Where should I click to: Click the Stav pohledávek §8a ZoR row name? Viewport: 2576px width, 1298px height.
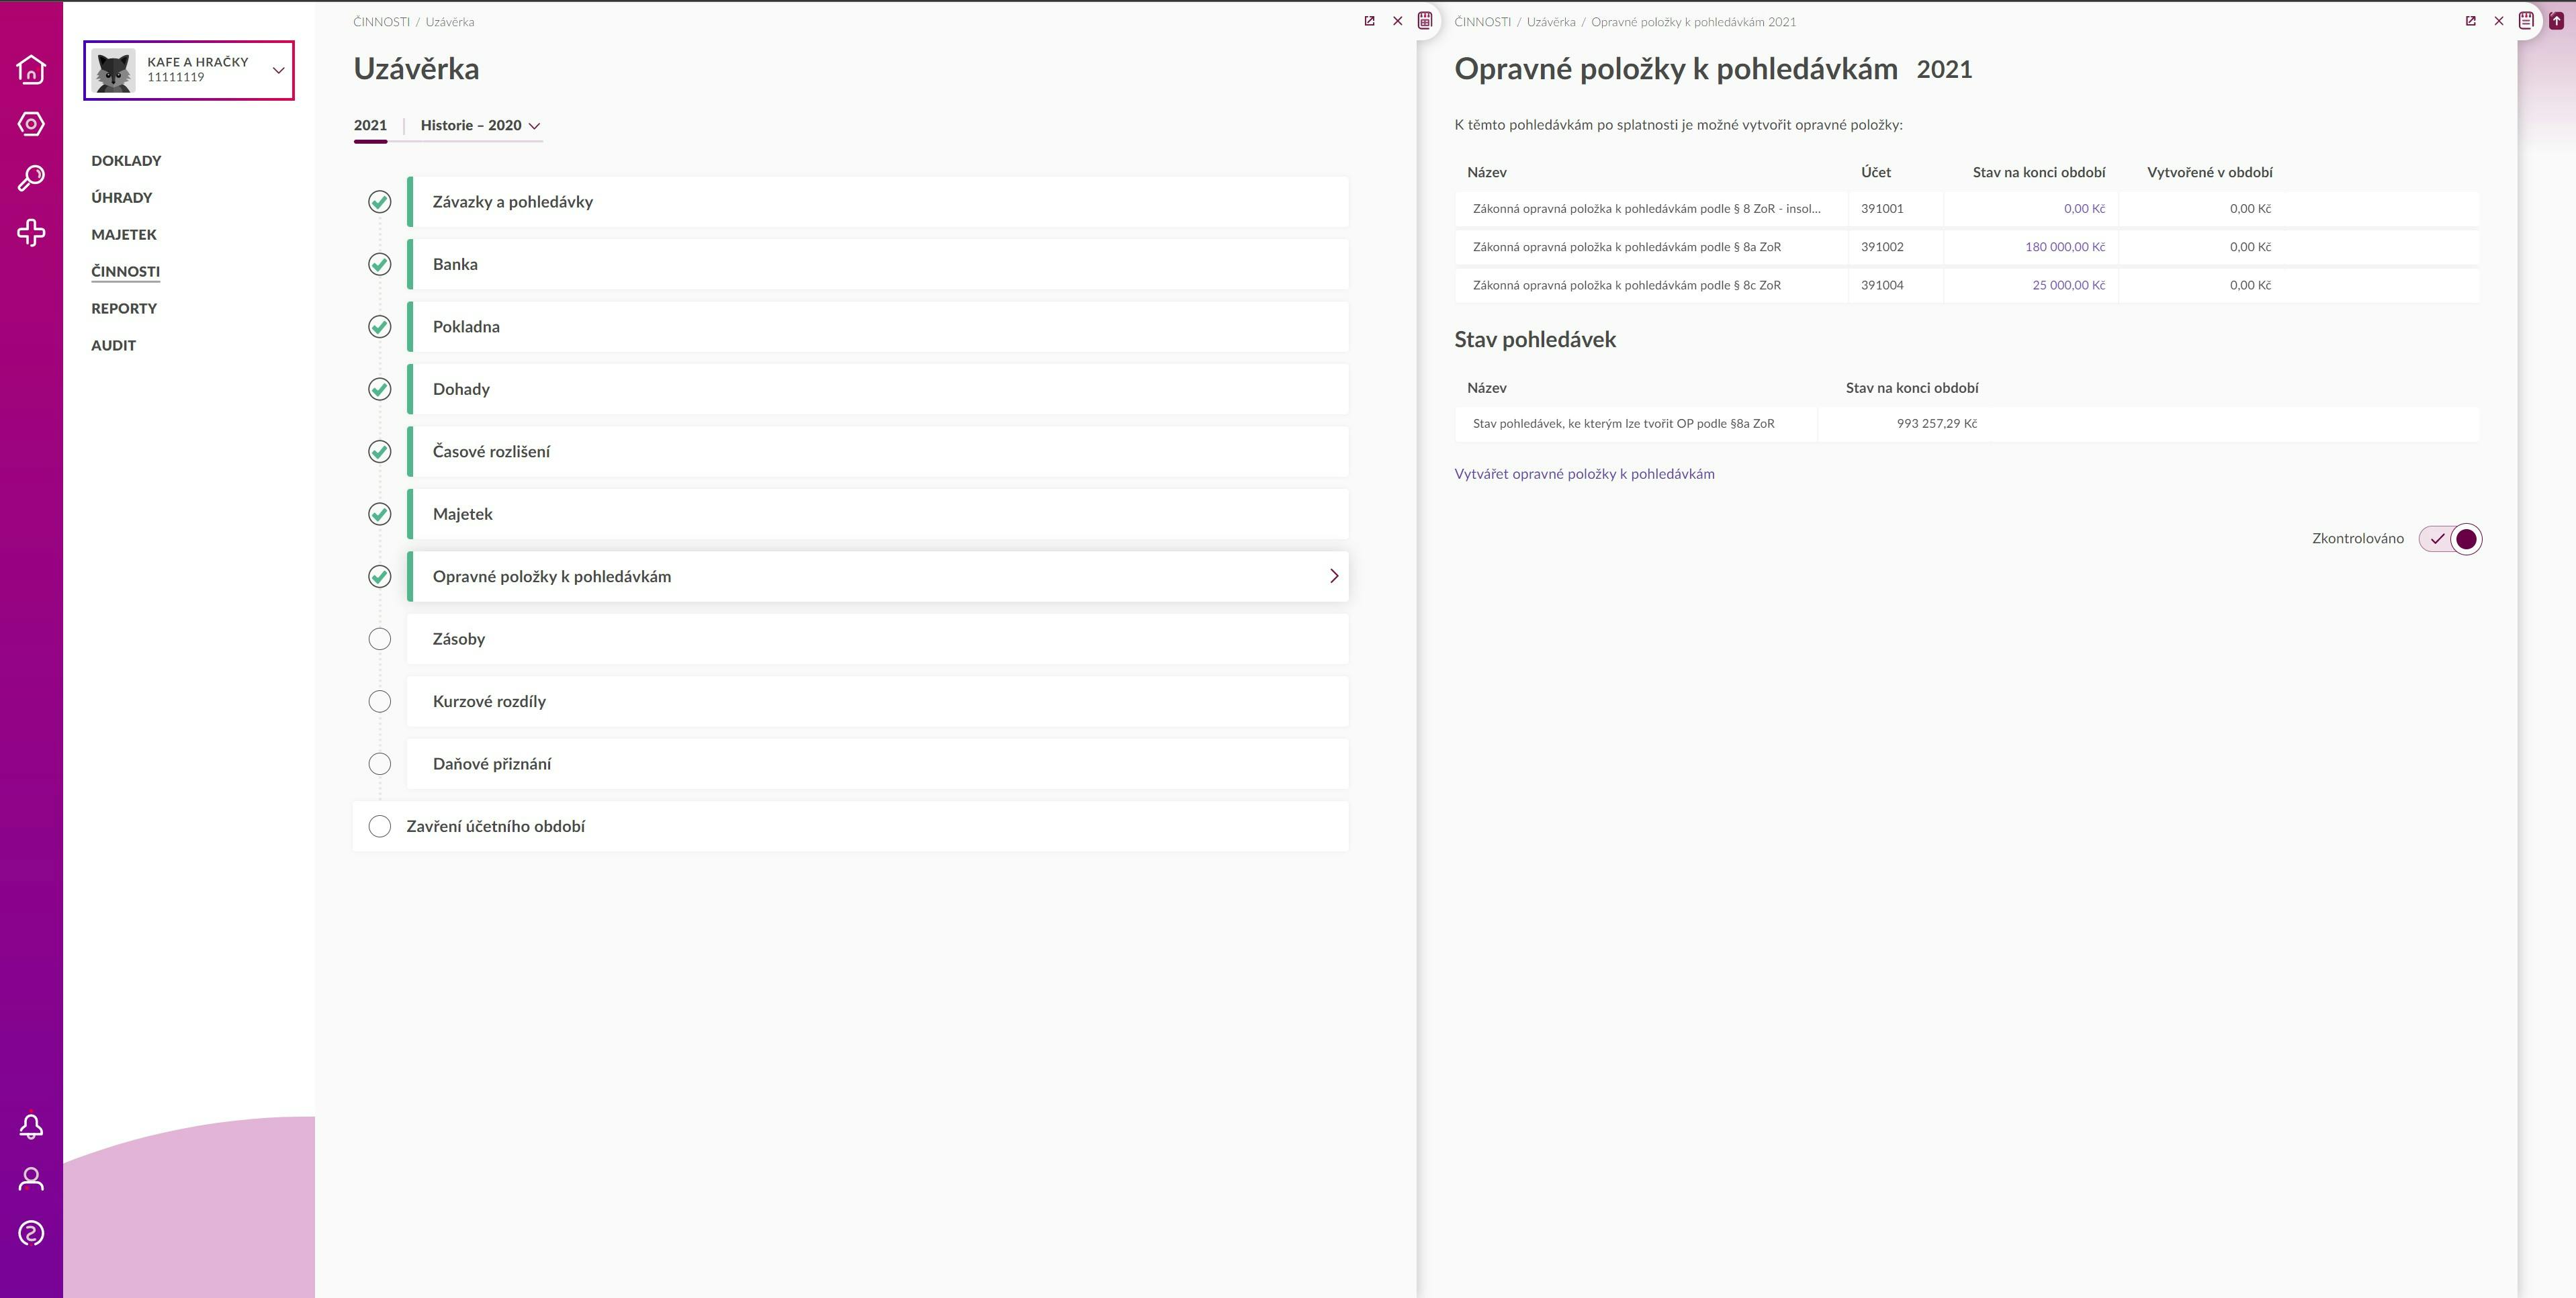pyautogui.click(x=1623, y=424)
